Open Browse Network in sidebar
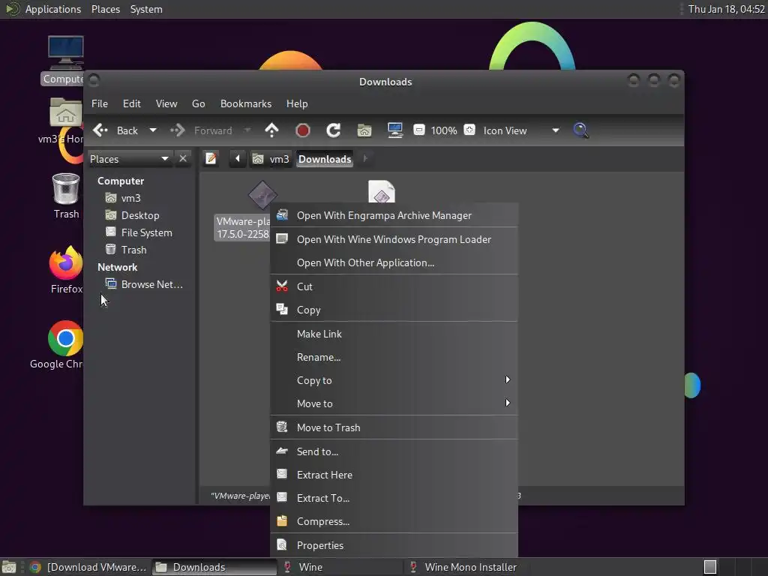 tap(151, 284)
